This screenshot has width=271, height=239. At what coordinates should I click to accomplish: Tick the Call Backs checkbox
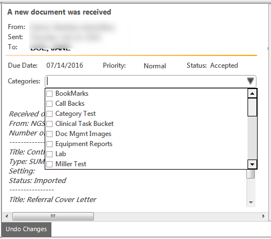click(x=49, y=104)
